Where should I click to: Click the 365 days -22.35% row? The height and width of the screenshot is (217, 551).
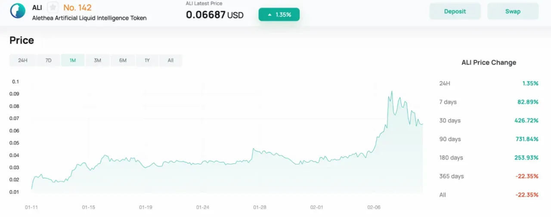[489, 176]
